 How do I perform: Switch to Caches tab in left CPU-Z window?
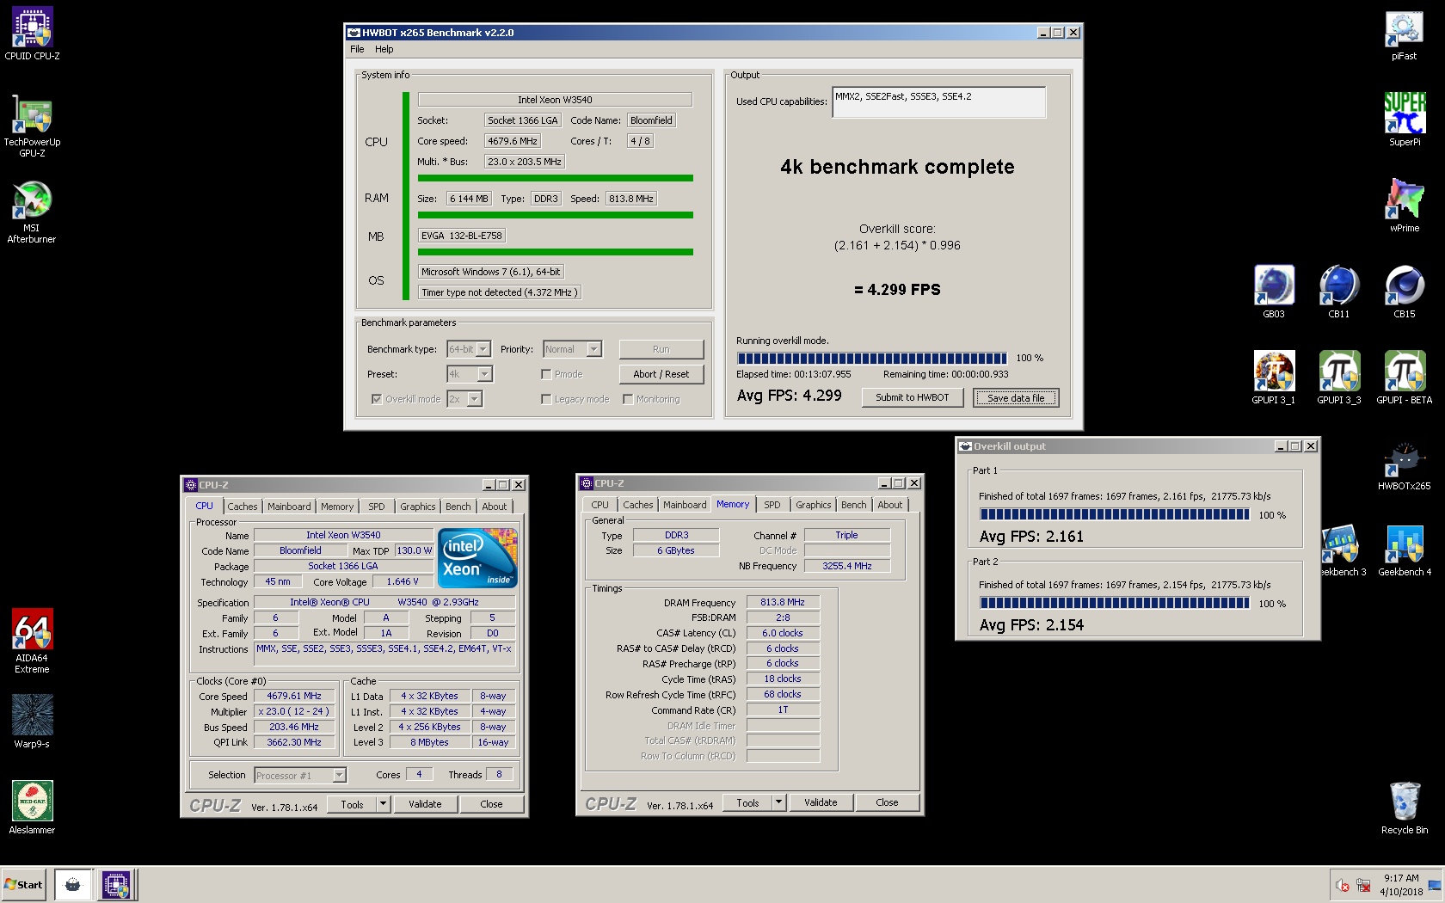pos(243,507)
